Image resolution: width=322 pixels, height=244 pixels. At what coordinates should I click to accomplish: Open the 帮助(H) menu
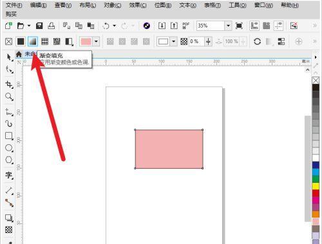[290, 5]
